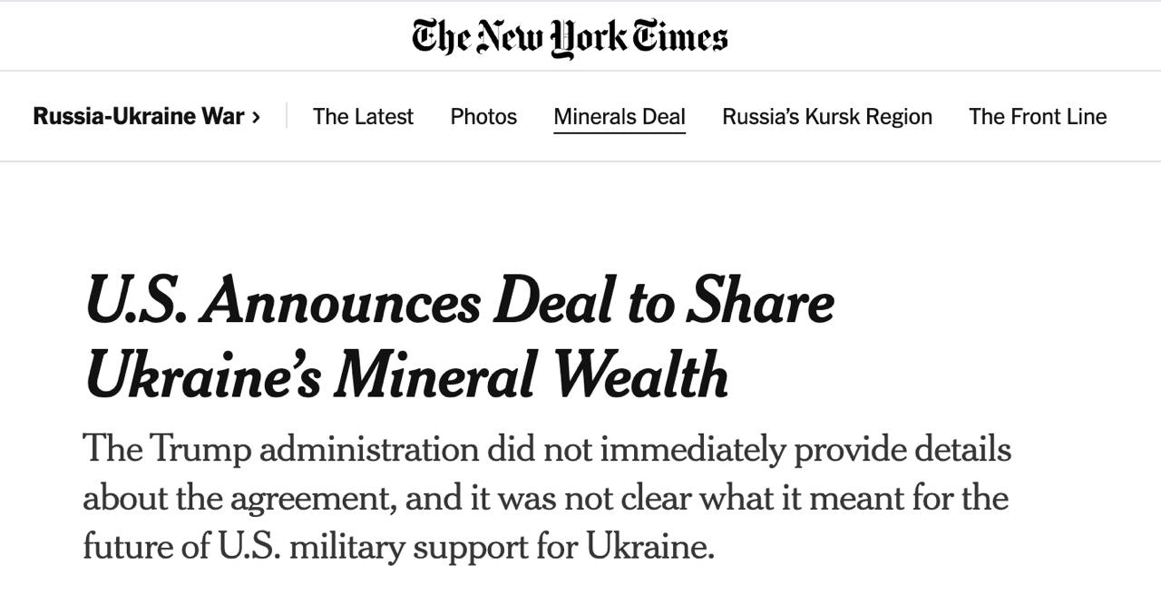Click the word "Times" in the masthead
Viewport: 1161px width, 594px height.
(681, 37)
